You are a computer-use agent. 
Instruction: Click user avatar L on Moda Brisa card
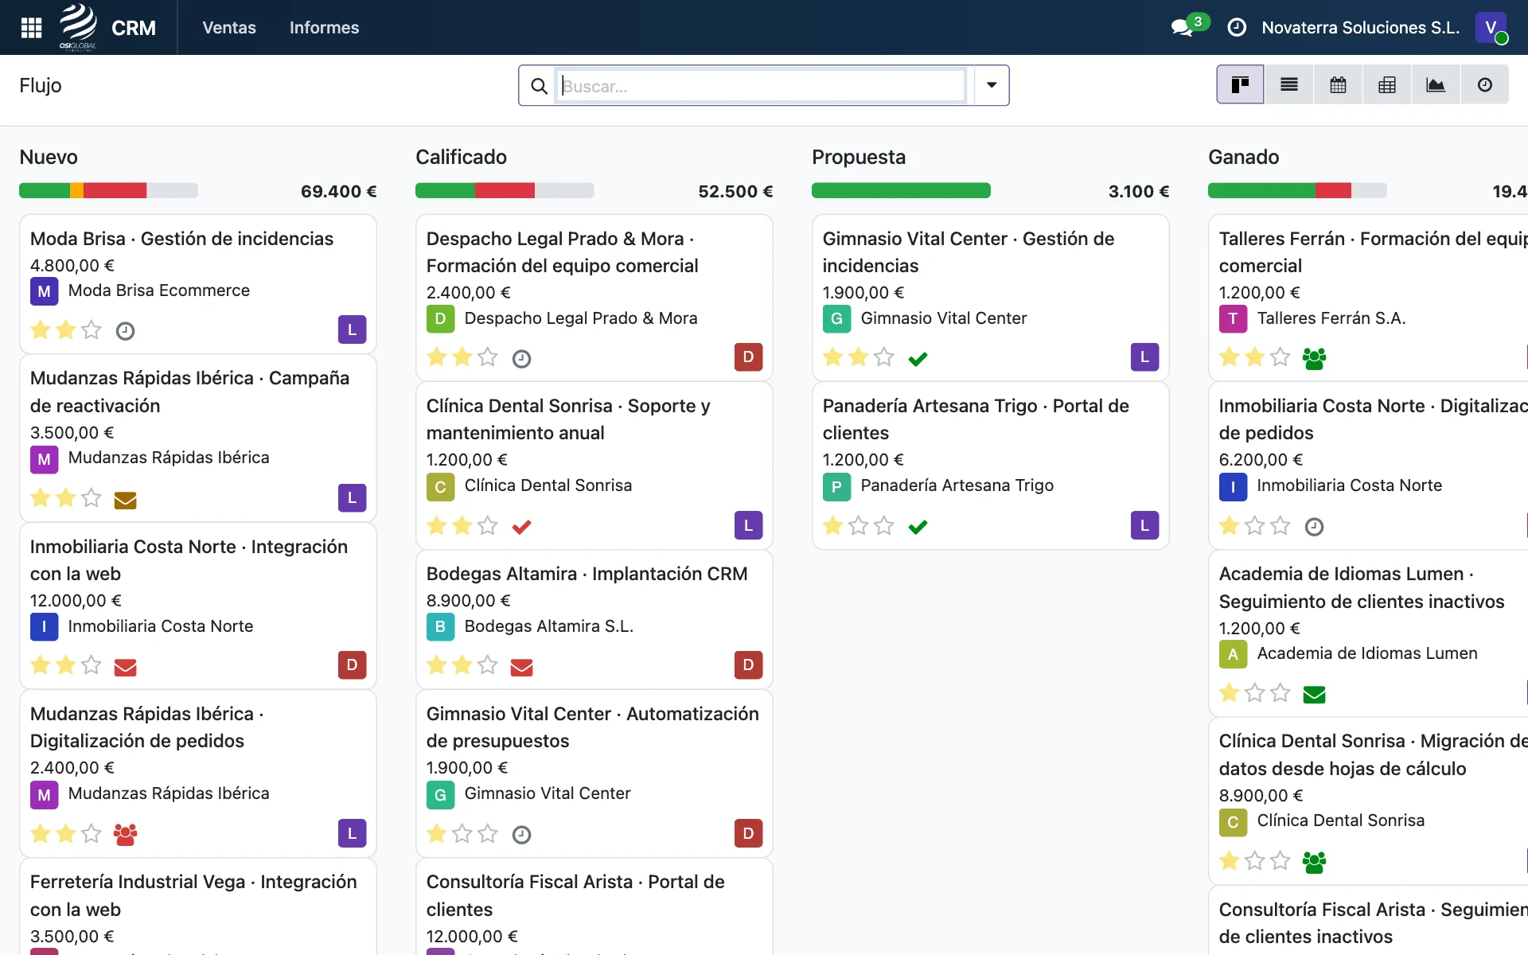pyautogui.click(x=352, y=329)
